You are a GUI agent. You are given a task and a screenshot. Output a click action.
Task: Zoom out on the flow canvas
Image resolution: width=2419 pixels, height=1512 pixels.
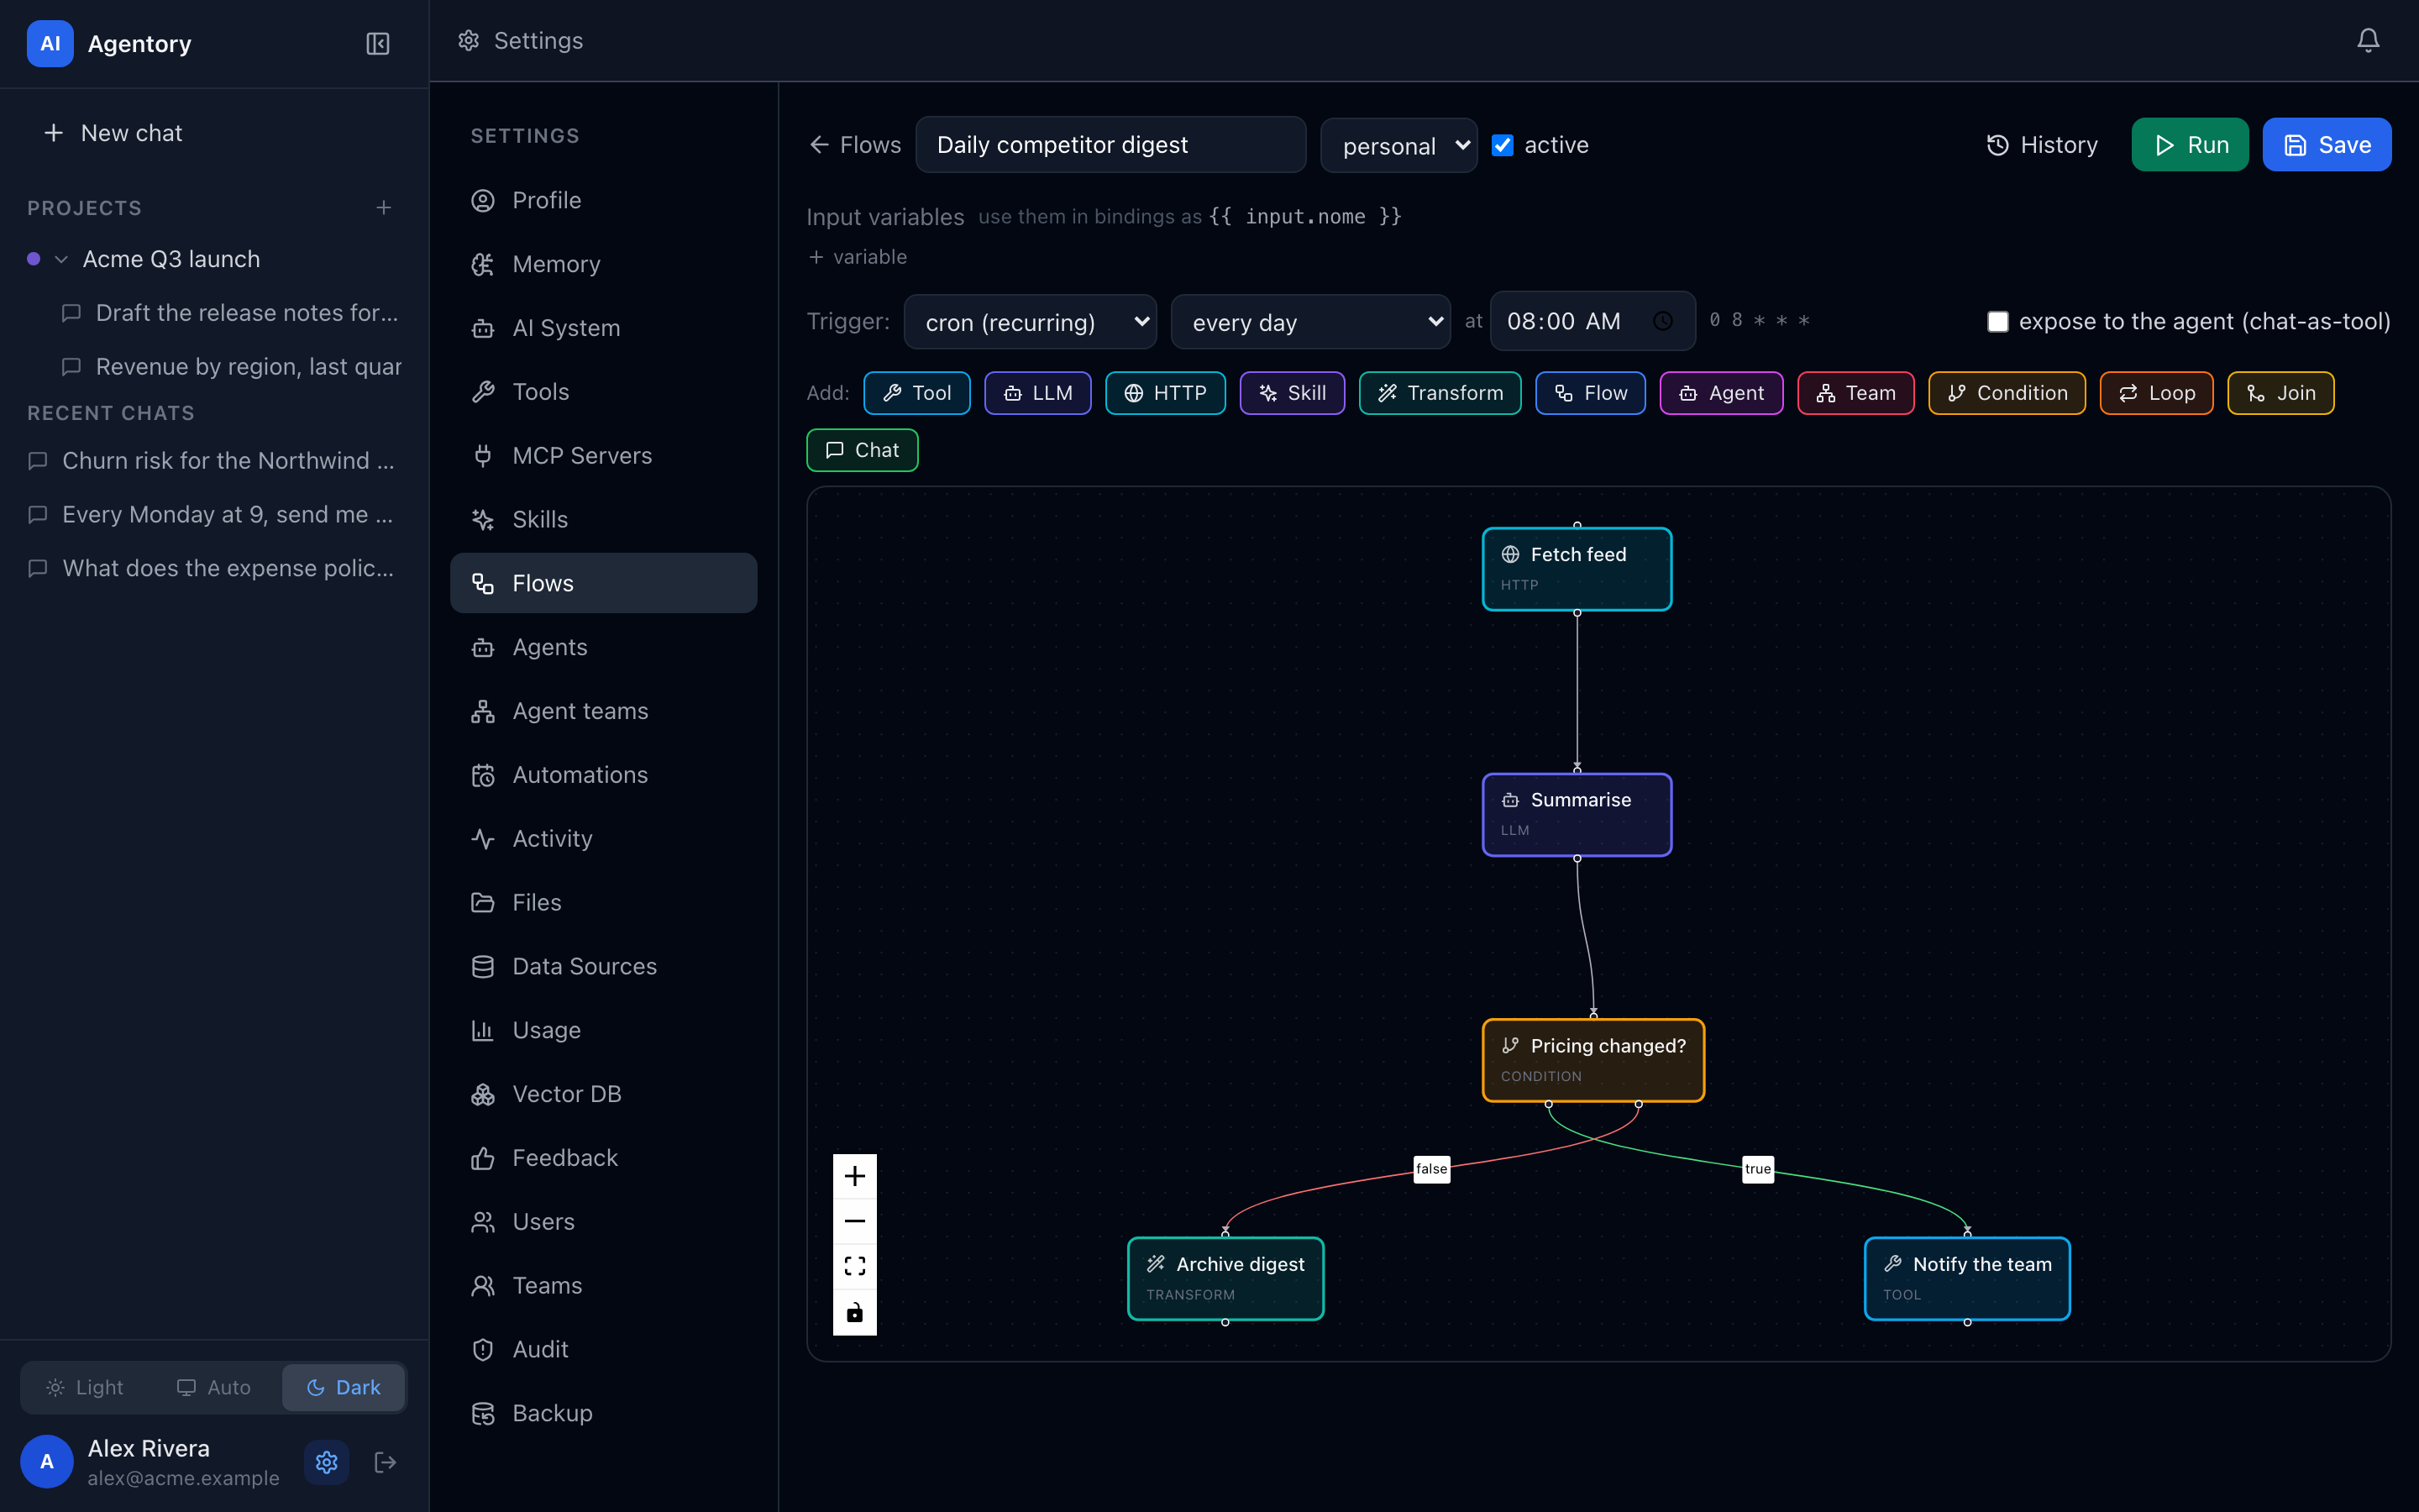pos(855,1221)
